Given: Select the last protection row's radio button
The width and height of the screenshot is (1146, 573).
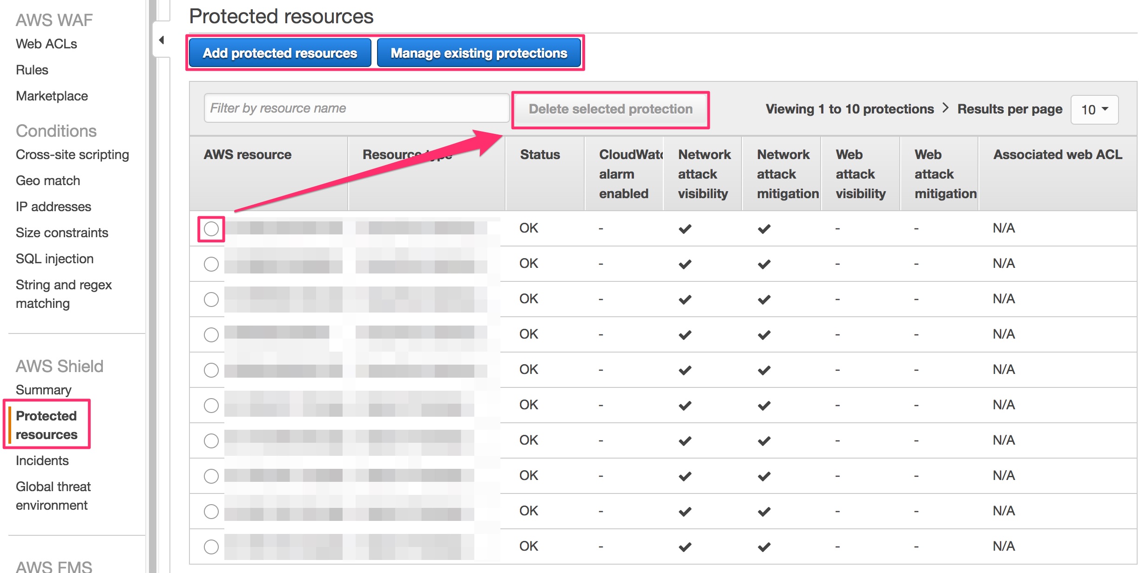Looking at the screenshot, I should click(212, 546).
